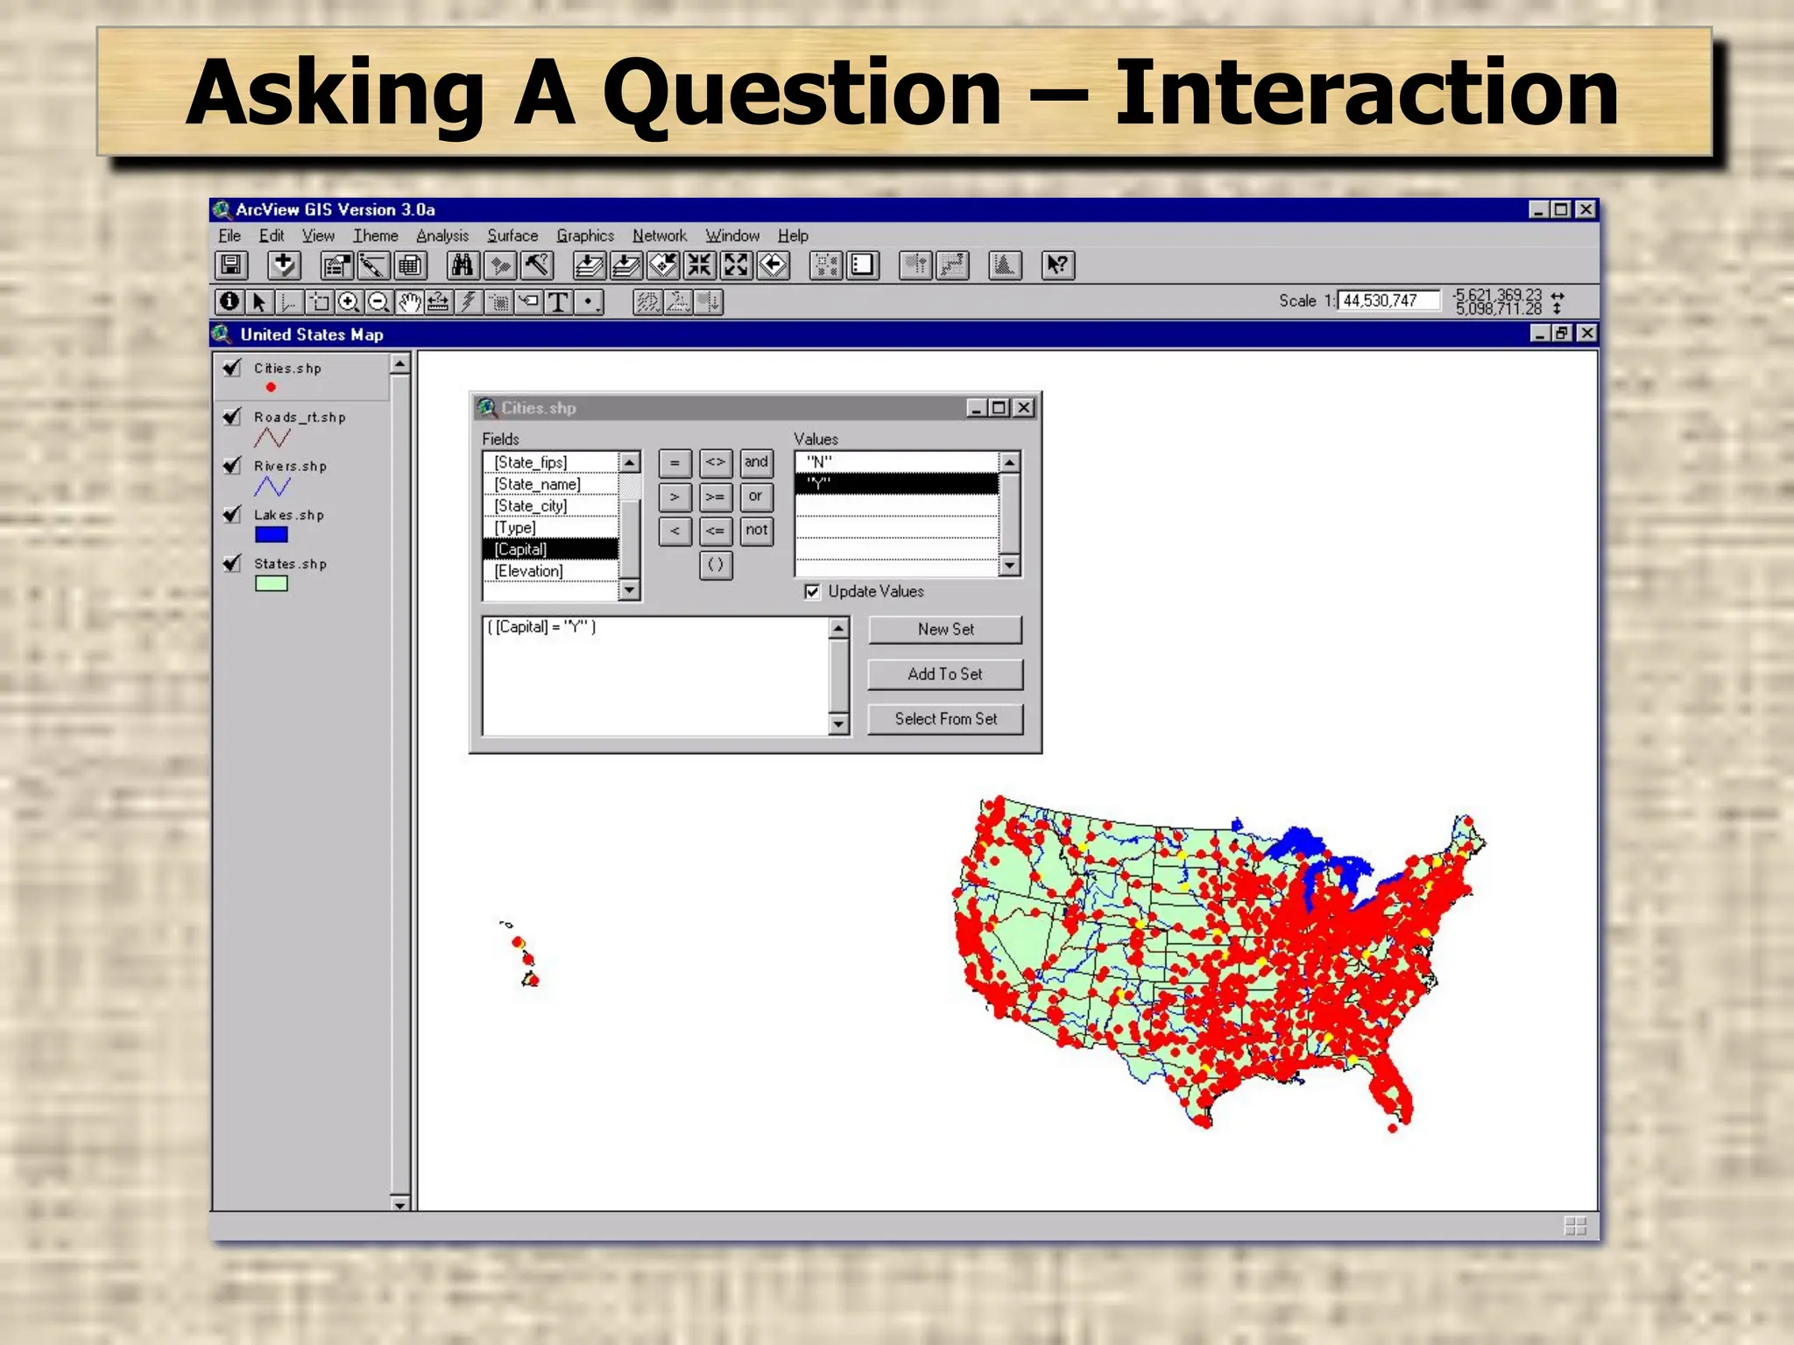Image resolution: width=1794 pixels, height=1345 pixels.
Task: Open the Surface menu
Action: (512, 236)
